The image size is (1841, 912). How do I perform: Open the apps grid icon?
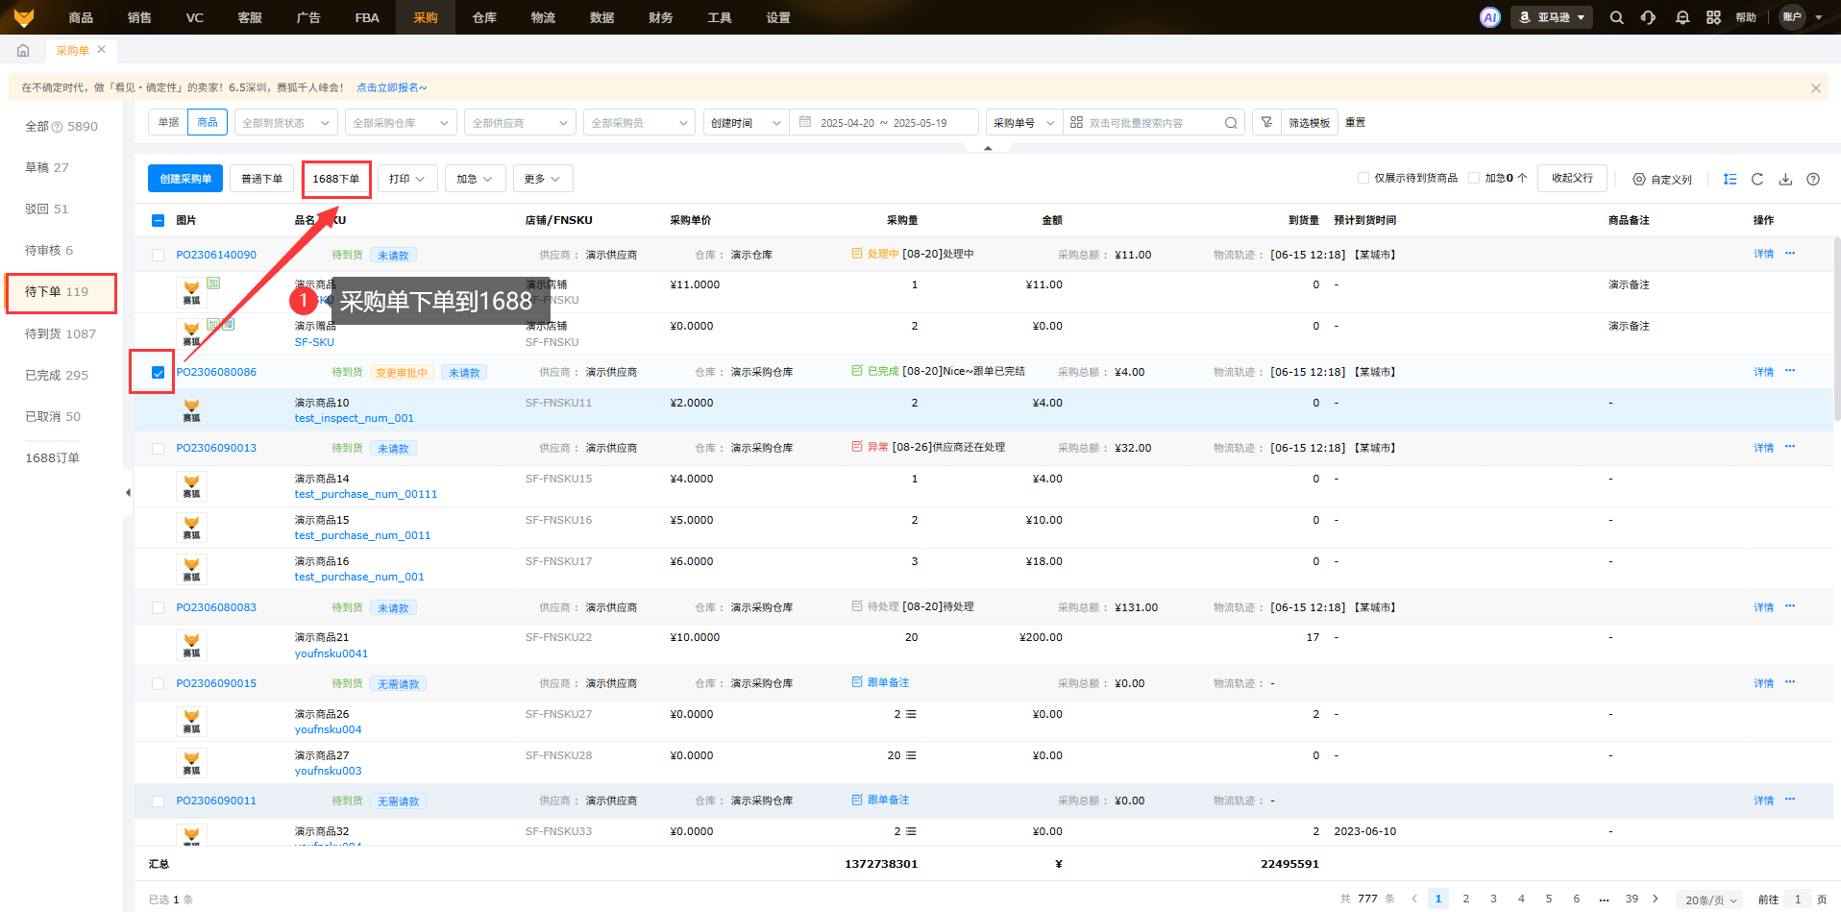click(x=1714, y=17)
